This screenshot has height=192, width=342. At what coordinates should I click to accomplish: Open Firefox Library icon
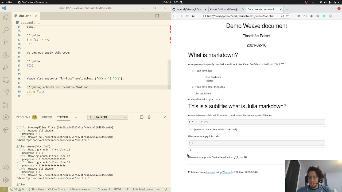(x=299, y=16)
